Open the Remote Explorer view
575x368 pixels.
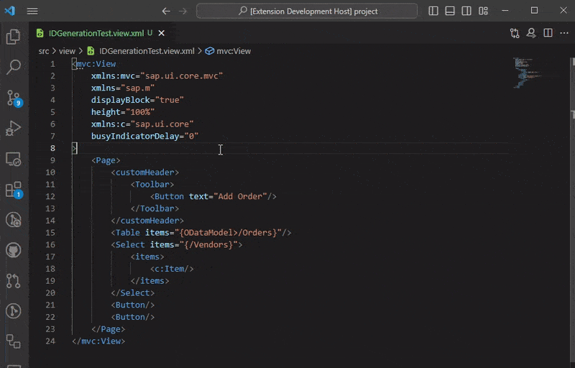[x=14, y=159]
